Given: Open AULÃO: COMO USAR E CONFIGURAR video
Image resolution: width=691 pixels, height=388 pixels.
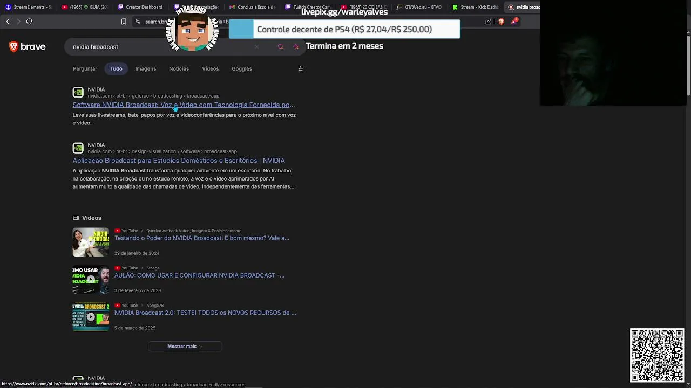Looking at the screenshot, I should pyautogui.click(x=199, y=275).
